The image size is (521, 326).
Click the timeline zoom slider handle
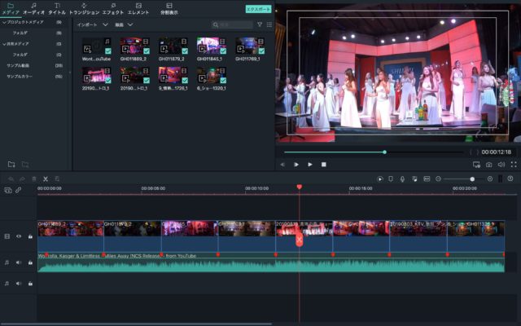pyautogui.click(x=472, y=178)
